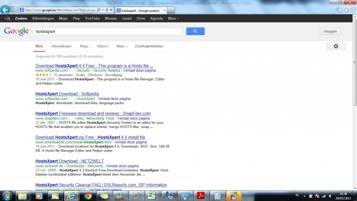
Task: Switch to the Afbeeldingen results tab
Action: [x=61, y=46]
